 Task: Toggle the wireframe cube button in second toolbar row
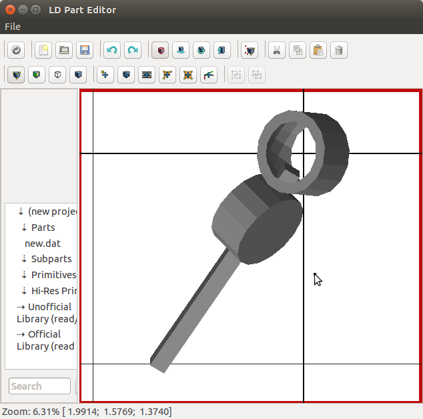click(58, 75)
